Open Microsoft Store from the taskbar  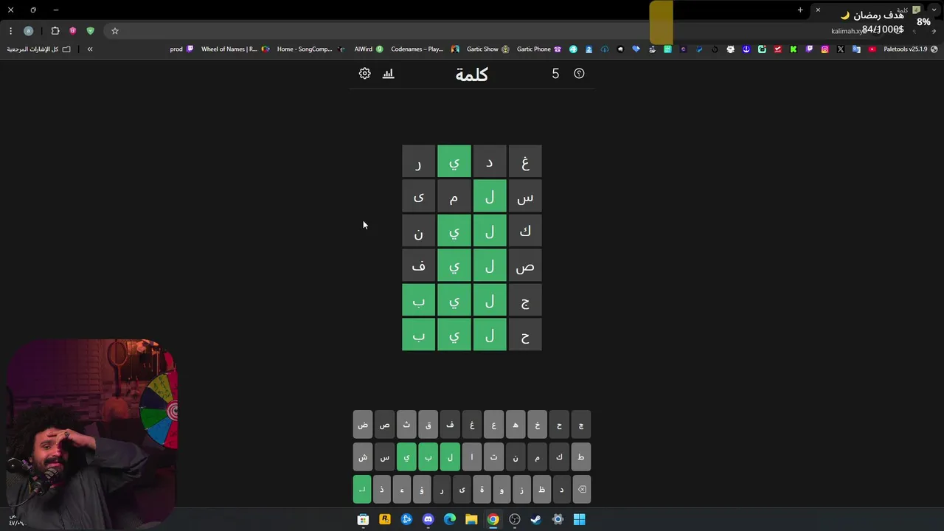tap(363, 520)
